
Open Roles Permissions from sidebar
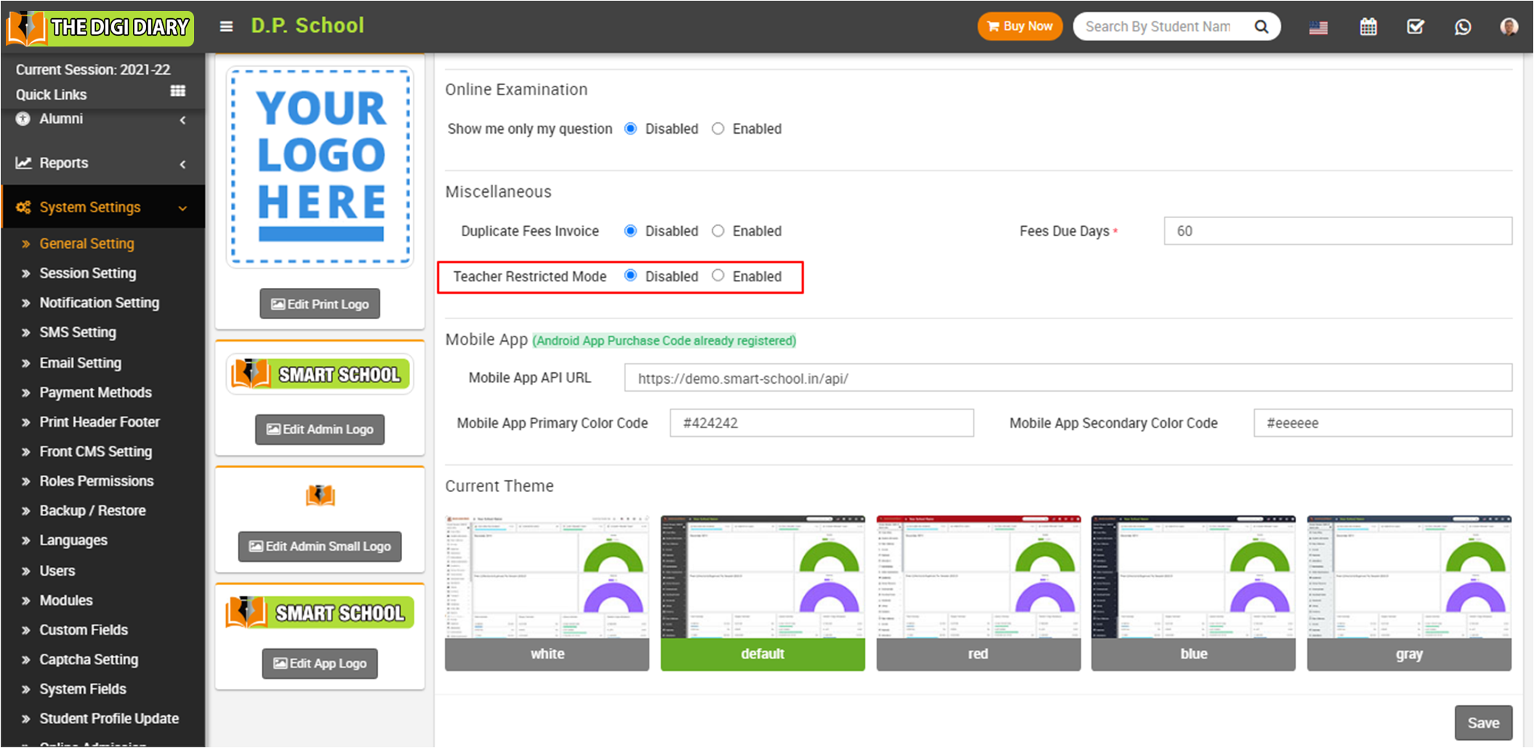[x=96, y=481]
